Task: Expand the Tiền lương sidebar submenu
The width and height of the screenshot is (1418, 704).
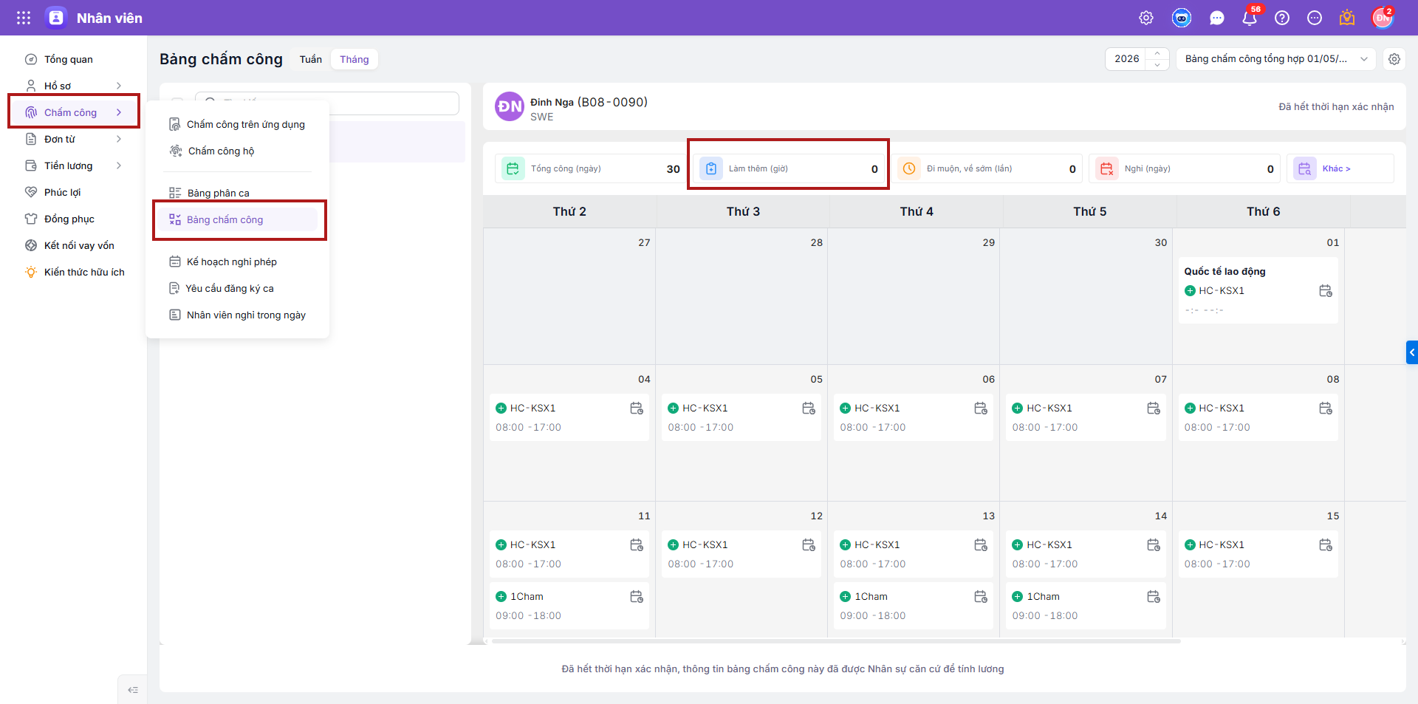Action: 119,165
